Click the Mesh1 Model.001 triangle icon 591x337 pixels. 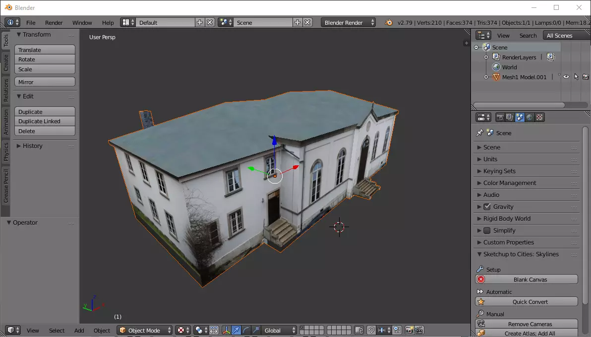point(496,77)
